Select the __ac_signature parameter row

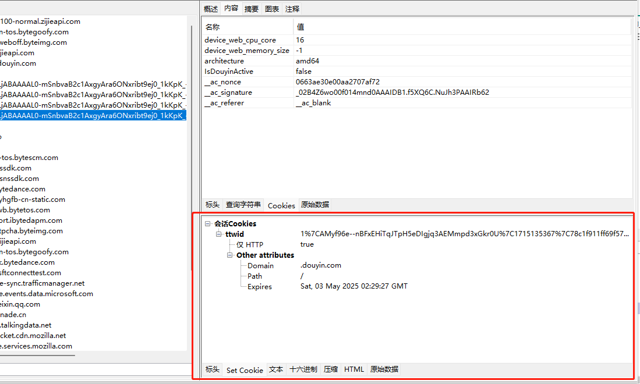click(x=417, y=93)
